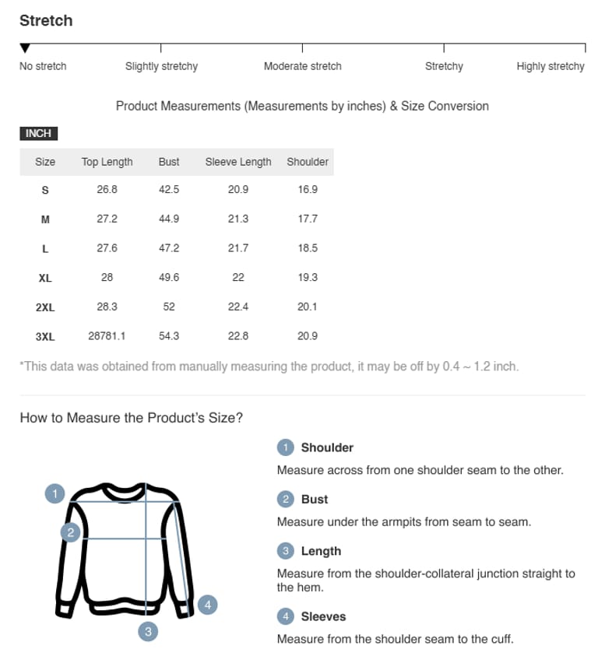
Task: Click marker 2 on sweater diagram
Action: click(71, 532)
